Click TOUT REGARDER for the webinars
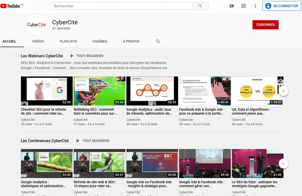The width and height of the screenshot is (302, 196). tap(90, 56)
